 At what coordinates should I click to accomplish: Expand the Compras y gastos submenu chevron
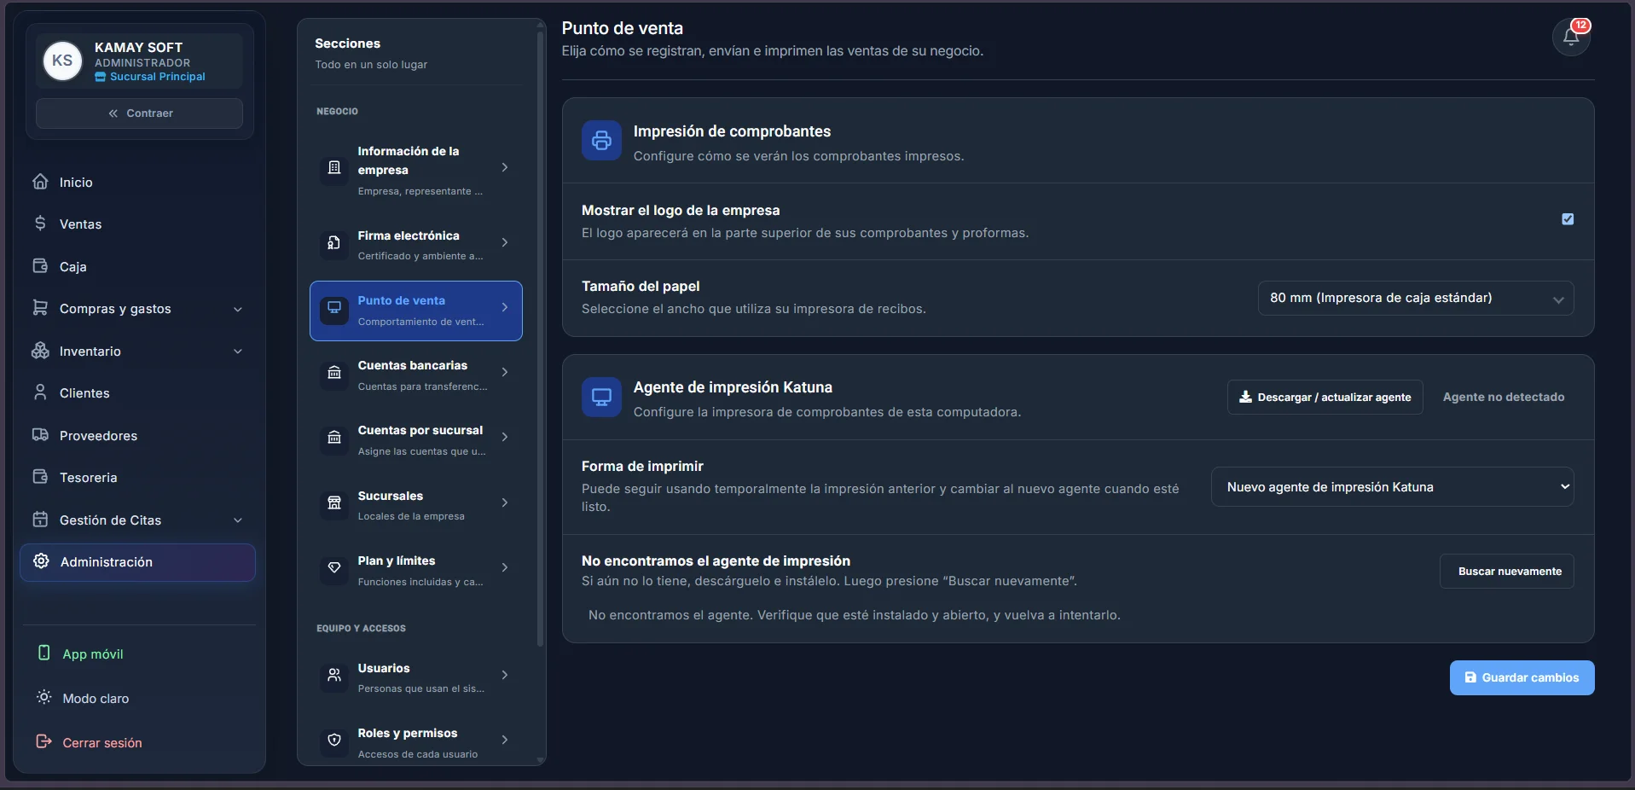pyautogui.click(x=238, y=309)
